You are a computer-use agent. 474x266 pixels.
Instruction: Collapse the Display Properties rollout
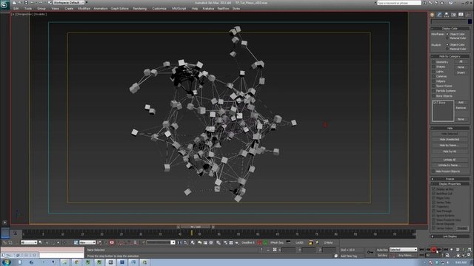pyautogui.click(x=450, y=184)
